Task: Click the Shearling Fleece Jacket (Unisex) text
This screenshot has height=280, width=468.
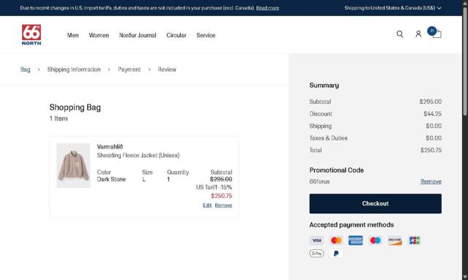Action: 138,155
